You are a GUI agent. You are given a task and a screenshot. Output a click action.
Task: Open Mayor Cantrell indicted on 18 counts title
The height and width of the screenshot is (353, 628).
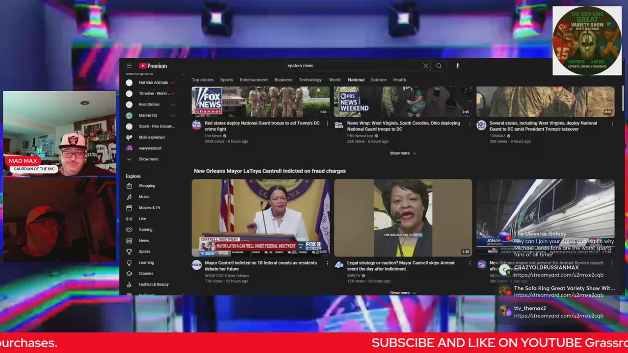(x=261, y=266)
